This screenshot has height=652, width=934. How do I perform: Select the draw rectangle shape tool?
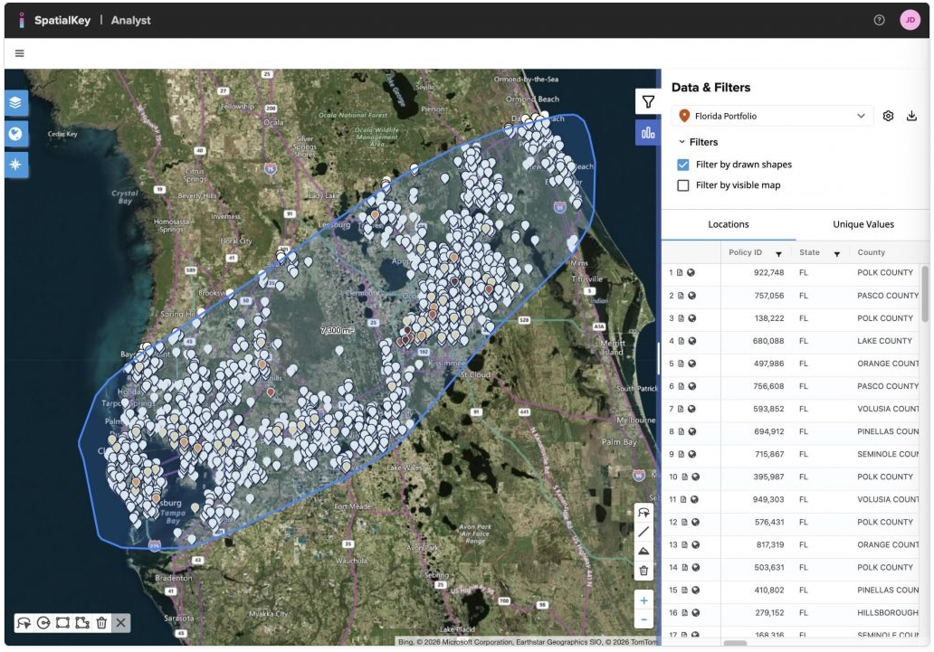[x=62, y=622]
